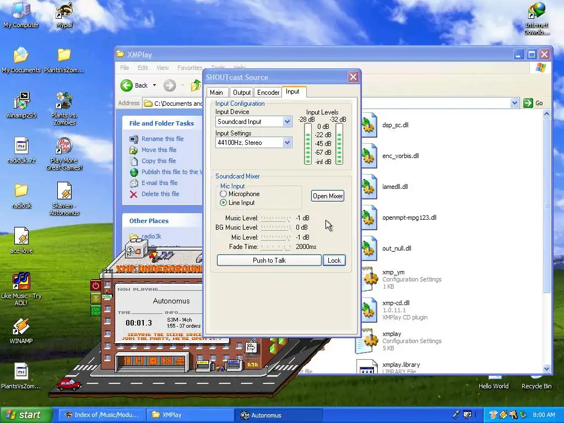This screenshot has width=564, height=423.
Task: Open the File menu in XMPlay Explorer window
Action: point(125,68)
